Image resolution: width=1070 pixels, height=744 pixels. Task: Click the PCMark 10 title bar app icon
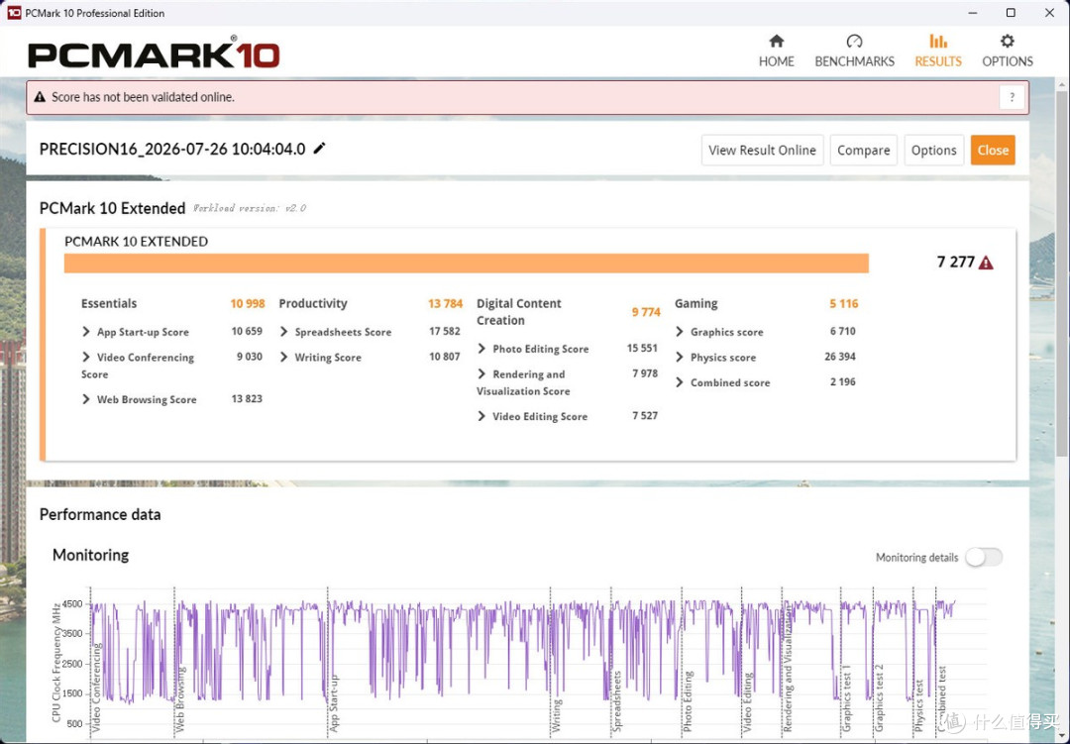click(x=14, y=12)
